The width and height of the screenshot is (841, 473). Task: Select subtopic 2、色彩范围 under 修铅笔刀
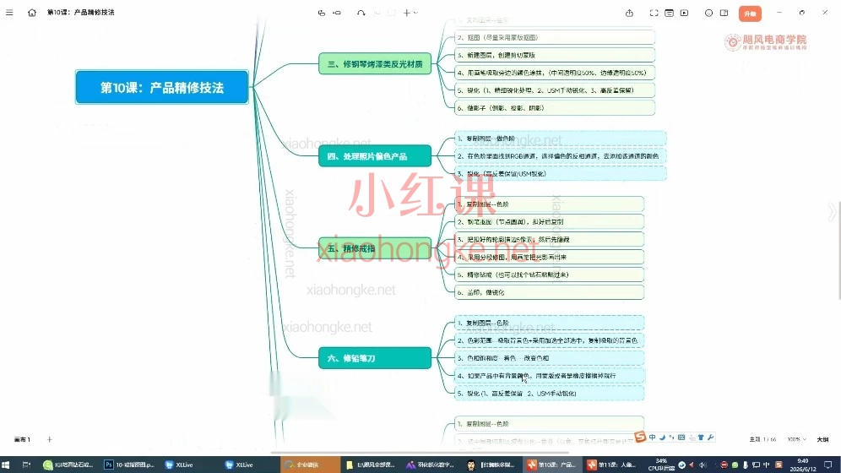click(549, 340)
